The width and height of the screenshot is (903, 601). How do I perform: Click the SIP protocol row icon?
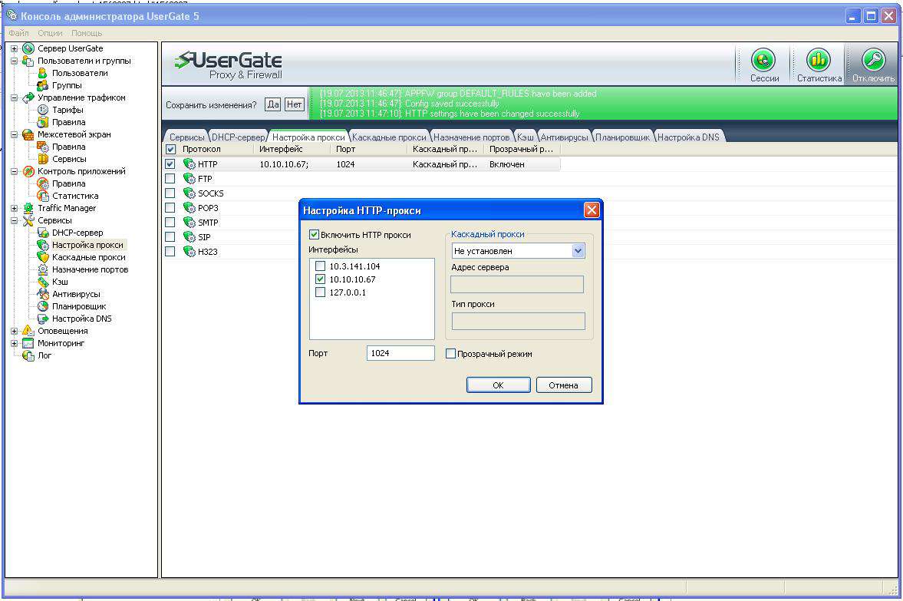click(x=189, y=237)
